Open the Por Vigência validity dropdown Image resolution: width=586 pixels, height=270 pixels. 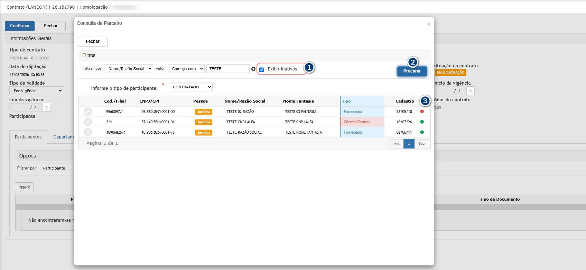[x=36, y=91]
